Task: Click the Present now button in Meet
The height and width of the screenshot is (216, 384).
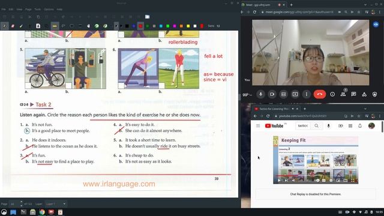Action: pyautogui.click(x=295, y=94)
